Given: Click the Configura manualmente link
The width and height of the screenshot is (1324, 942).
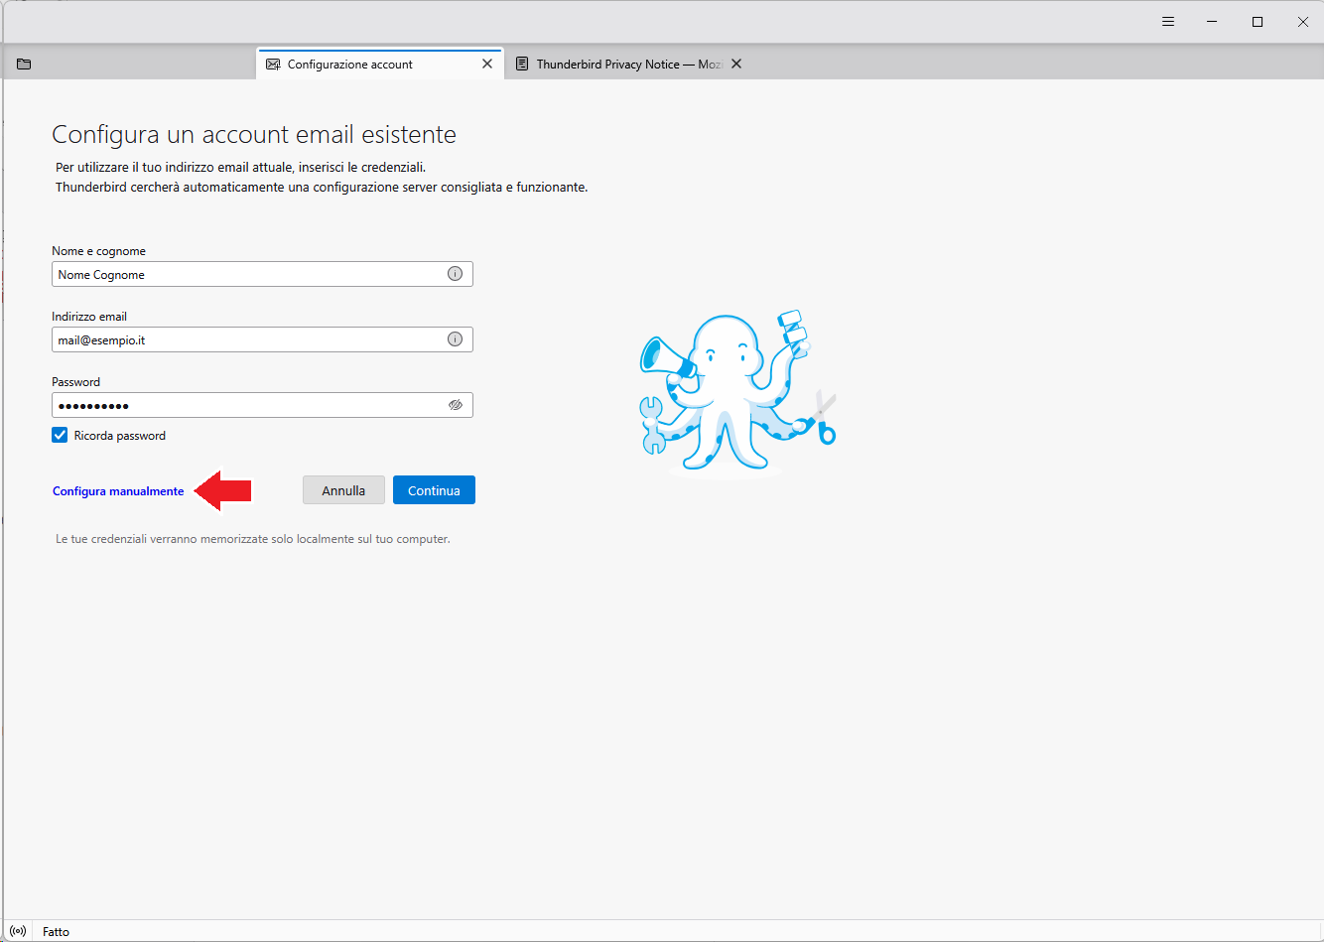Looking at the screenshot, I should tap(118, 491).
